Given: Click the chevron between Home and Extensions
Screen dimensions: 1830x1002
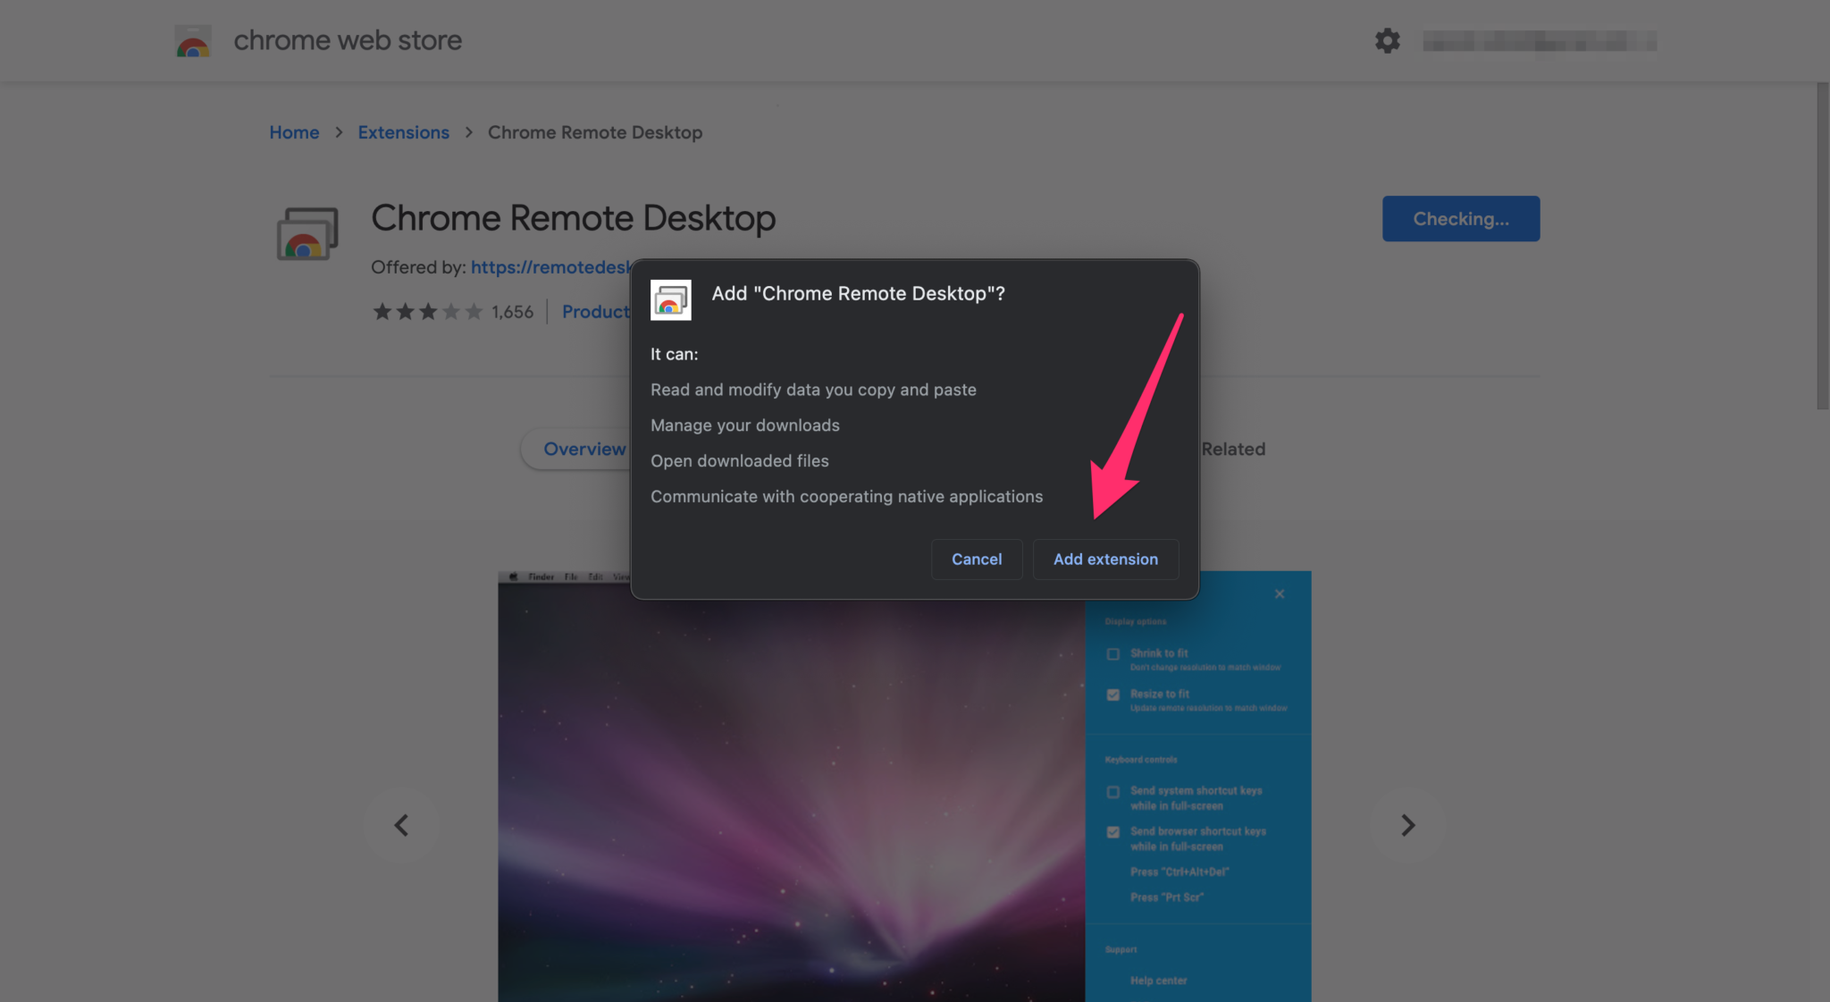Looking at the screenshot, I should (x=339, y=131).
